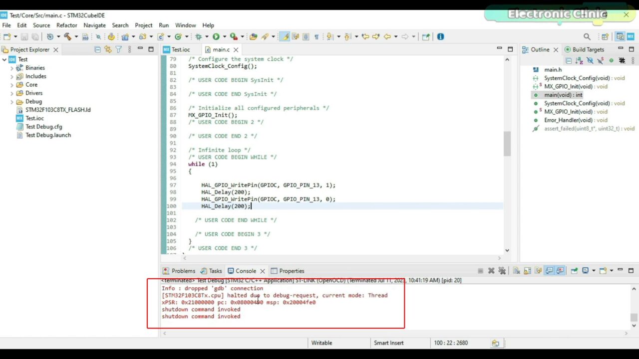Image resolution: width=639 pixels, height=359 pixels.
Task: Select Test Debug.launch file
Action: (x=48, y=135)
